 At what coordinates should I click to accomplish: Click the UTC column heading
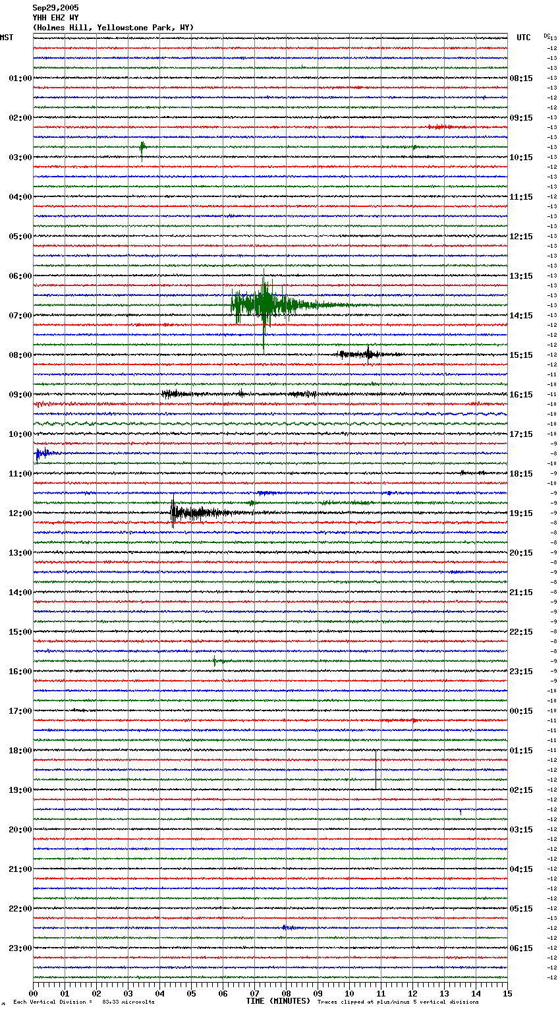pyautogui.click(x=523, y=38)
